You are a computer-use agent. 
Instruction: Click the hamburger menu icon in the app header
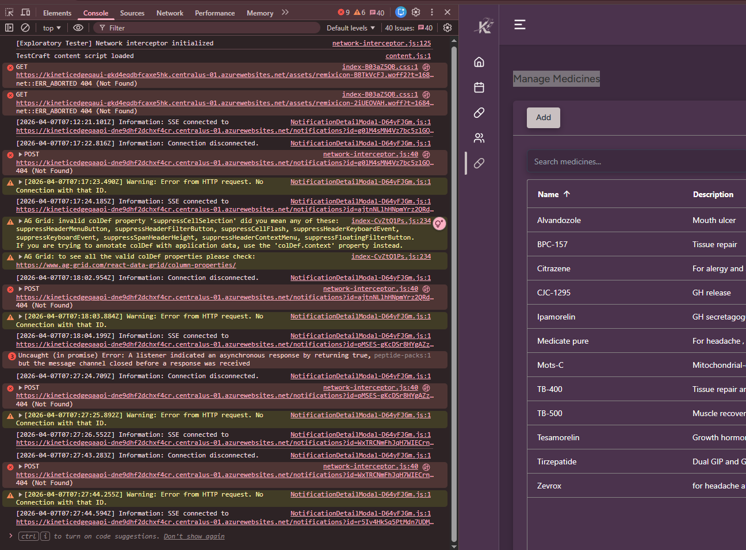click(x=520, y=24)
